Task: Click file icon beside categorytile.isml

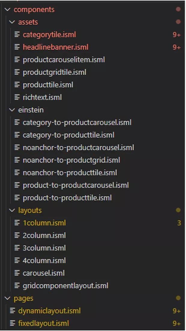Action: coord(17,34)
